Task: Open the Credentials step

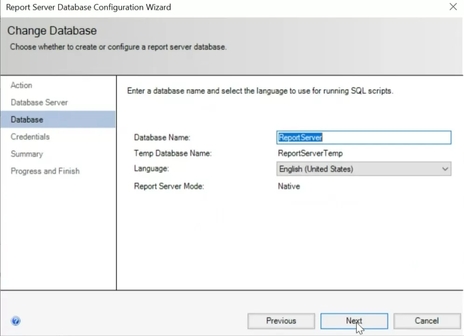Action: pyautogui.click(x=30, y=136)
